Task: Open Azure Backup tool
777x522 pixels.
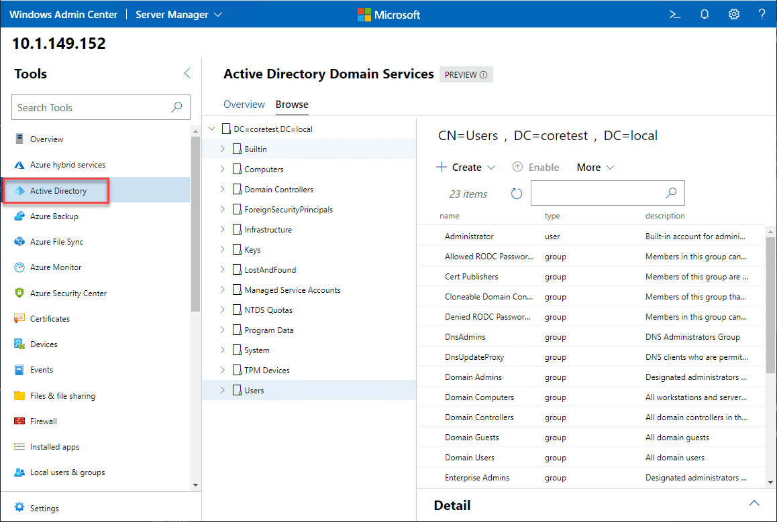Action: (54, 216)
